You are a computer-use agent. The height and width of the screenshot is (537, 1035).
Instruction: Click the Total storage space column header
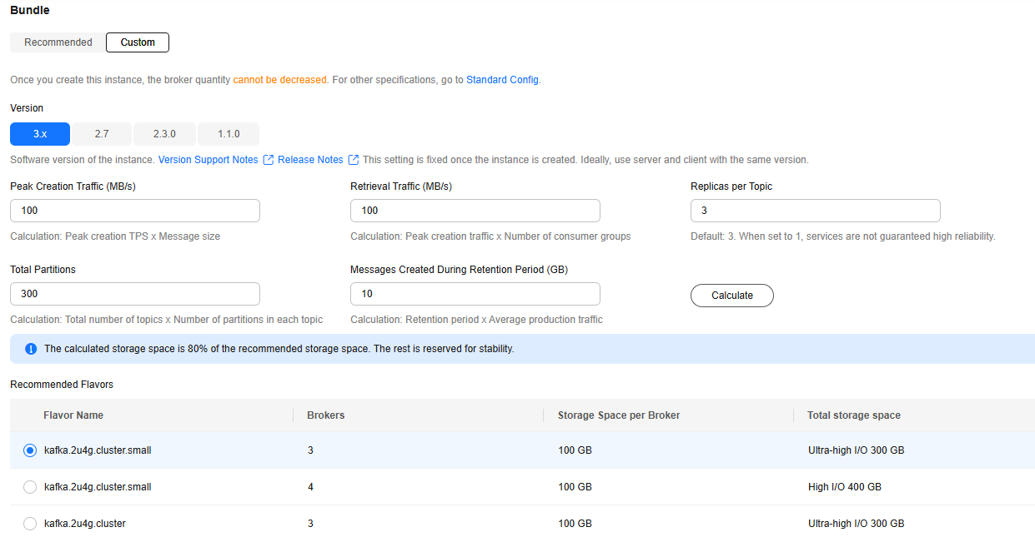click(x=854, y=415)
